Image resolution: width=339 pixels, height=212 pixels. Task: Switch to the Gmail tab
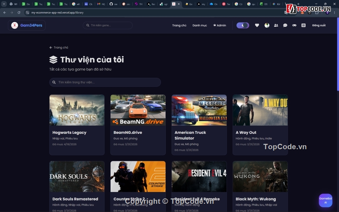coord(101,4)
